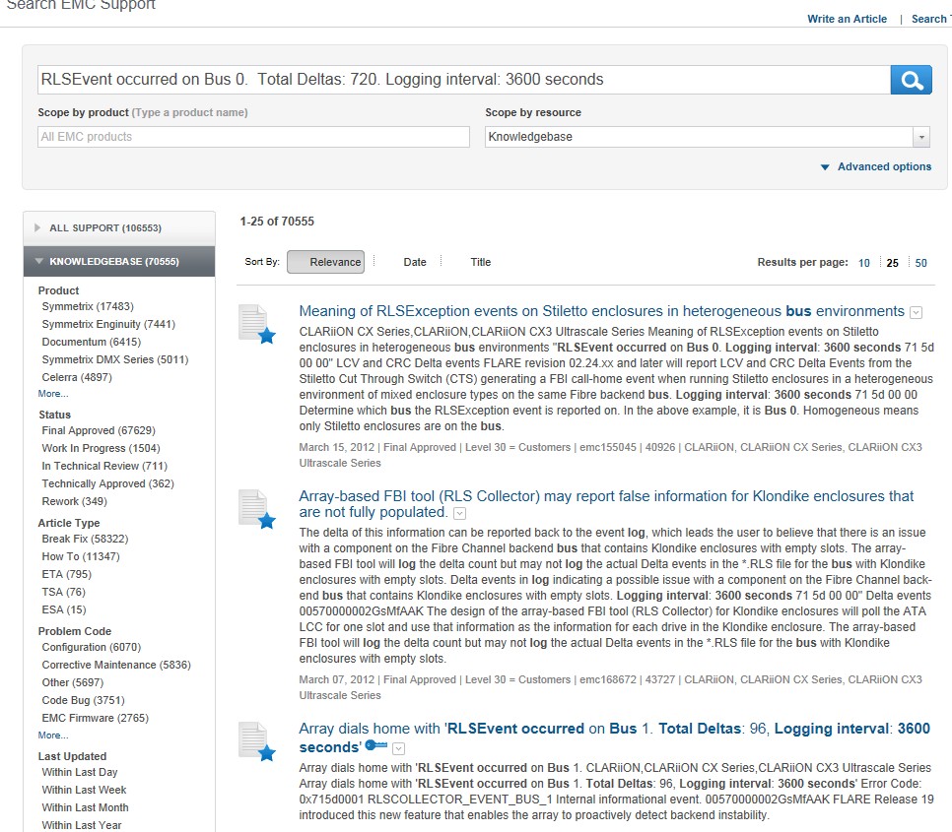
Task: Filter Last Updated Within Last Month
Action: pyautogui.click(x=85, y=807)
